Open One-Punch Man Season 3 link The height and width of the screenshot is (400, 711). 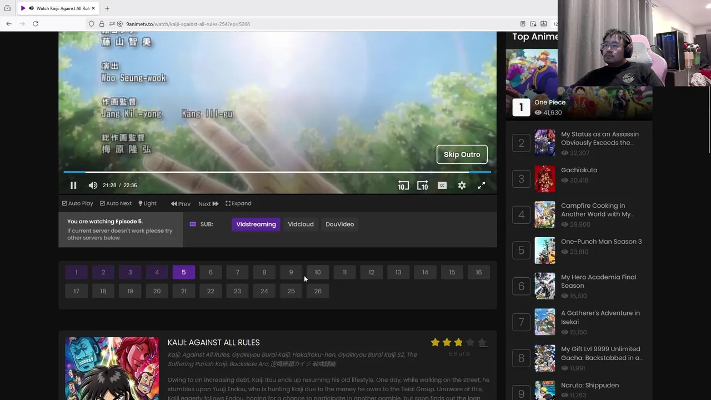click(x=602, y=242)
